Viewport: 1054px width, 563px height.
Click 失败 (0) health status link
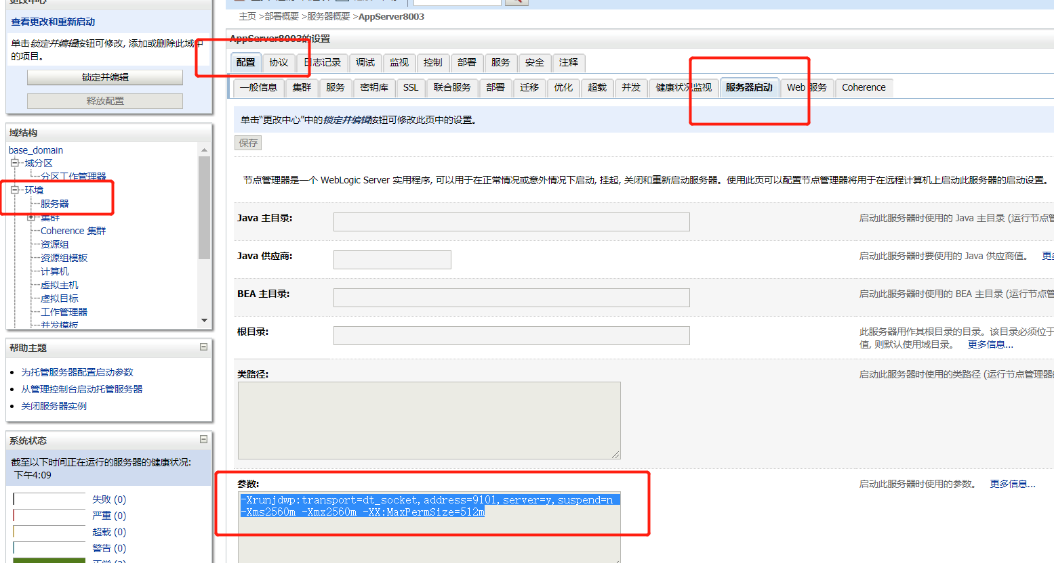[x=109, y=499]
